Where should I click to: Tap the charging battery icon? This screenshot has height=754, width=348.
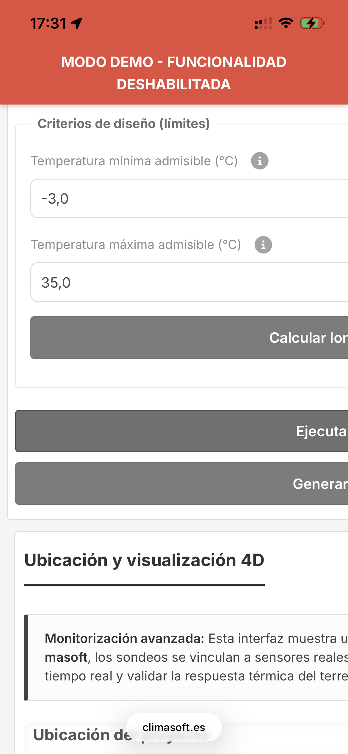click(312, 23)
